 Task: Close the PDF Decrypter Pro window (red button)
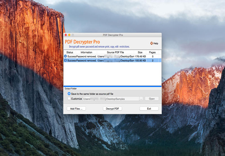(66, 35)
